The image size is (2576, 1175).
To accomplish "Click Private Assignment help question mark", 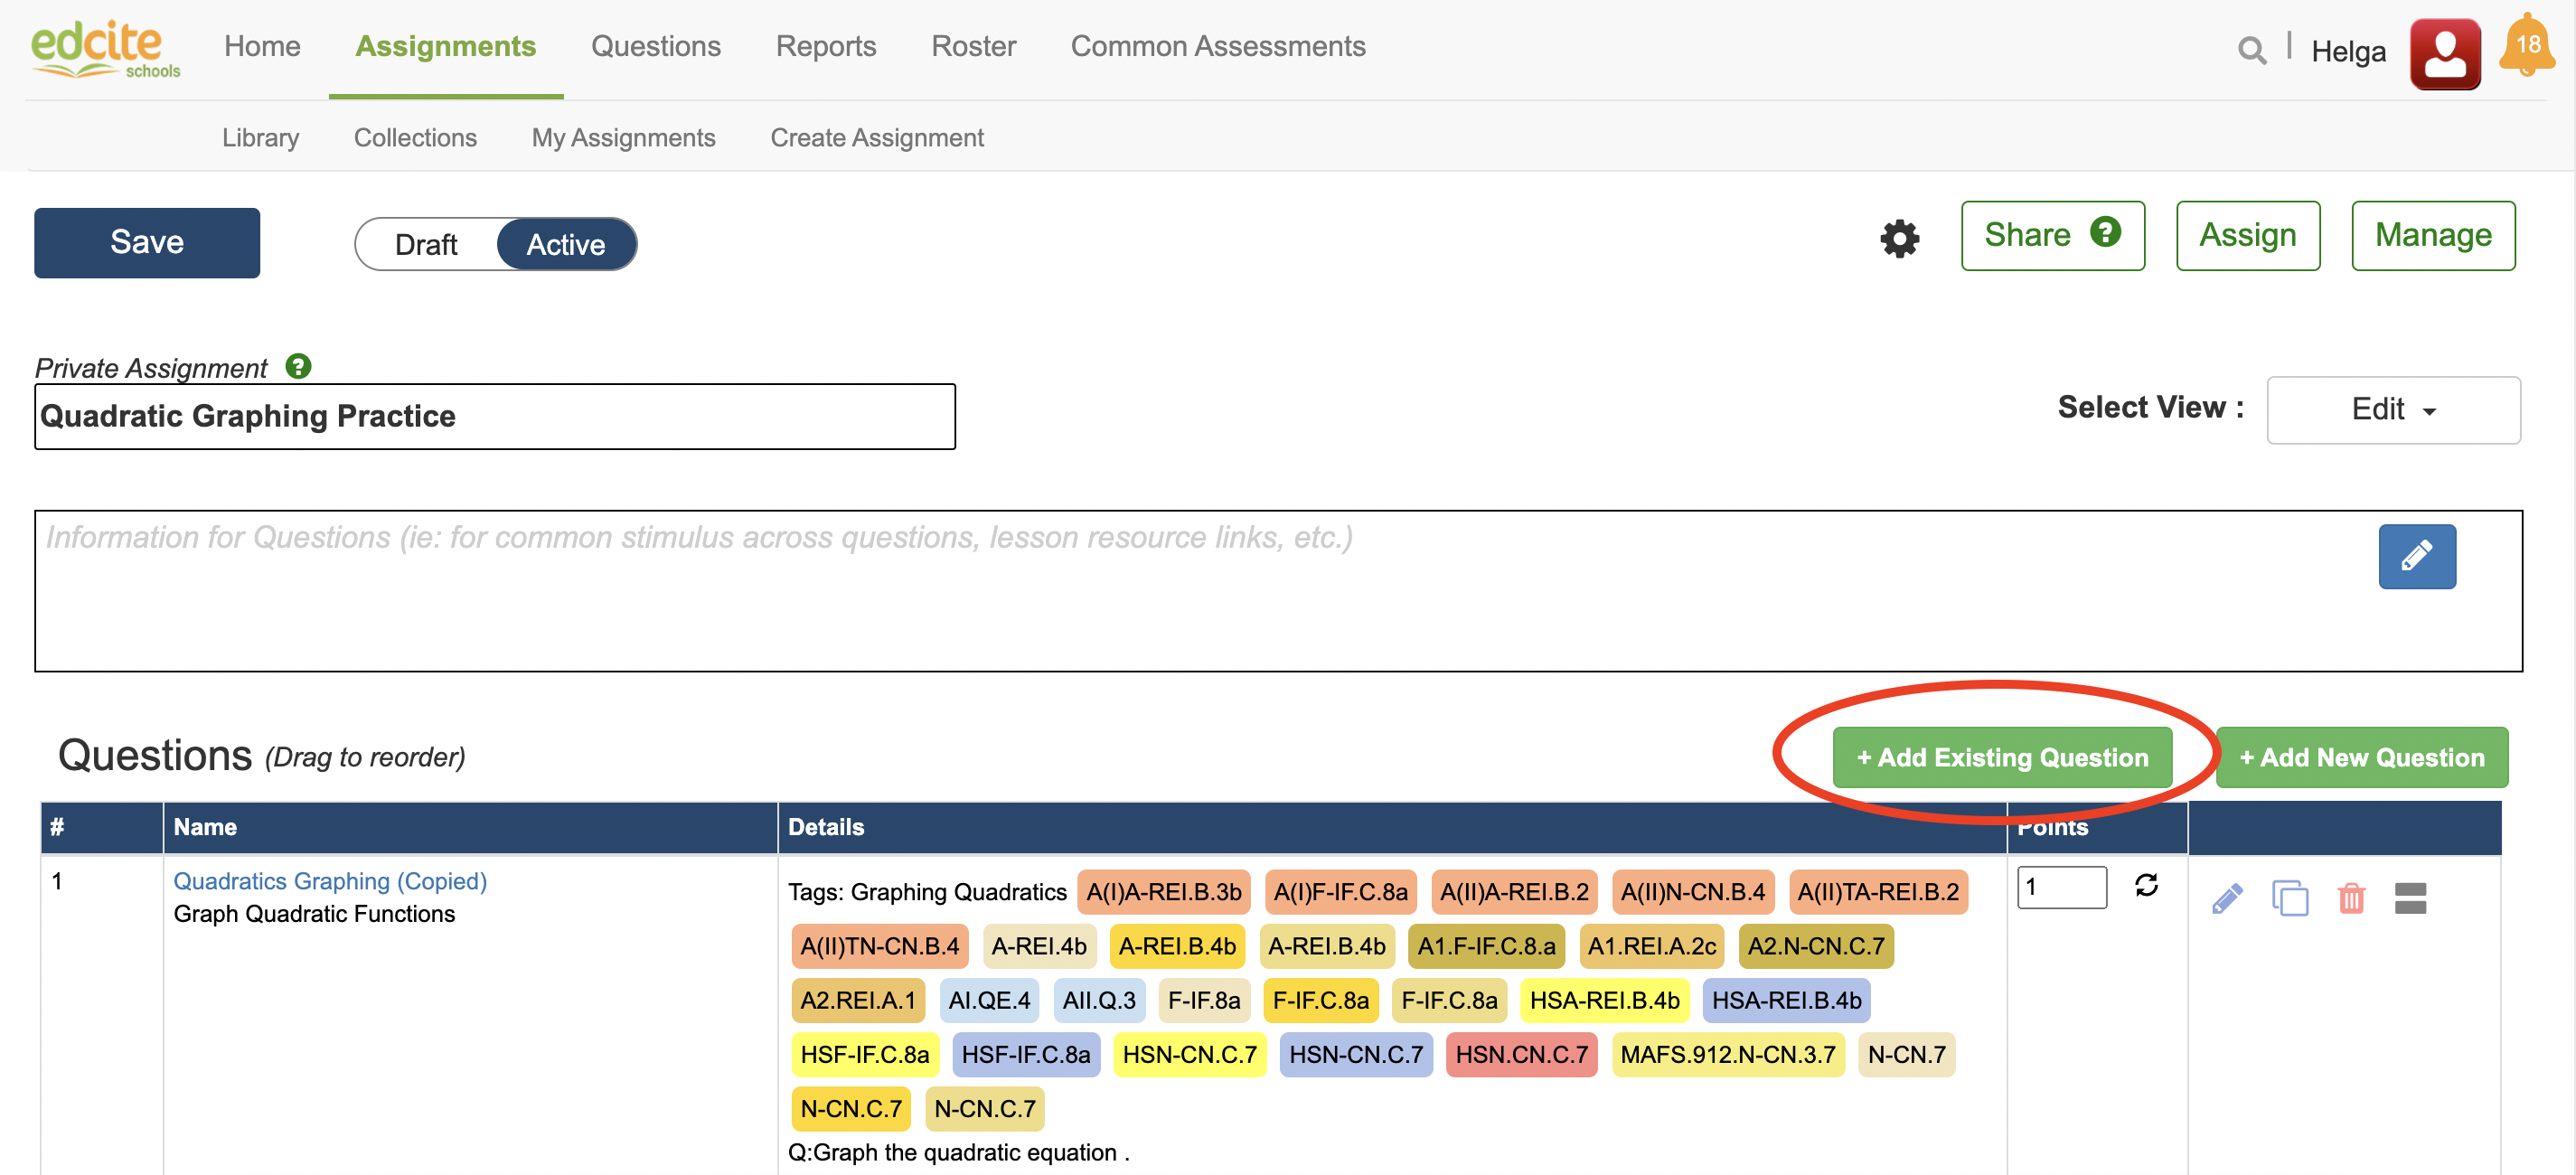I will (298, 366).
